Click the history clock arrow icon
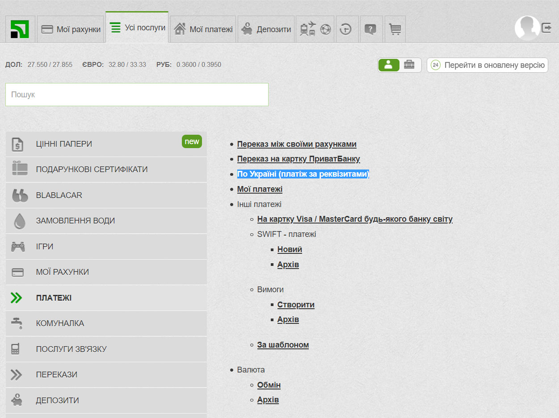Screen dimensions: 559x418 coord(345,29)
